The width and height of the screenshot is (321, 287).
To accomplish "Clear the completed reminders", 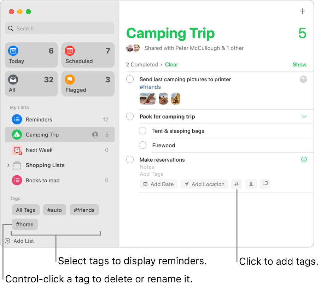I will click(x=171, y=64).
